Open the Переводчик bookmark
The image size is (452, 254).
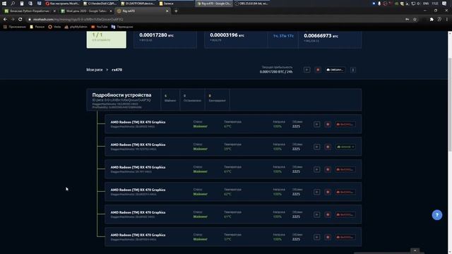point(122,27)
